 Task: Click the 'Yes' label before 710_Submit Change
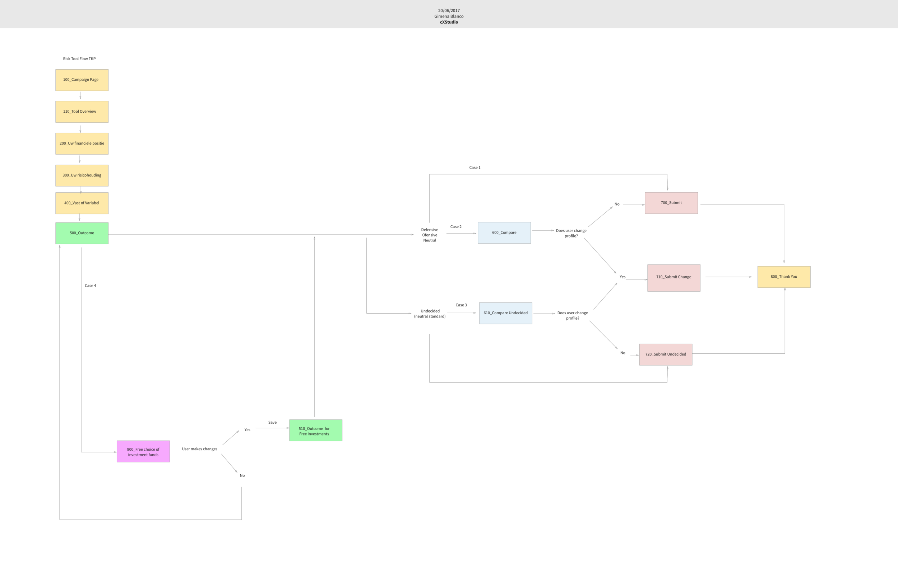(x=622, y=277)
